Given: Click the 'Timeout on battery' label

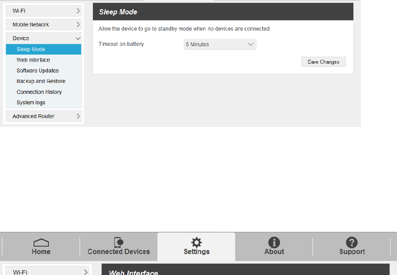Looking at the screenshot, I should tap(121, 44).
